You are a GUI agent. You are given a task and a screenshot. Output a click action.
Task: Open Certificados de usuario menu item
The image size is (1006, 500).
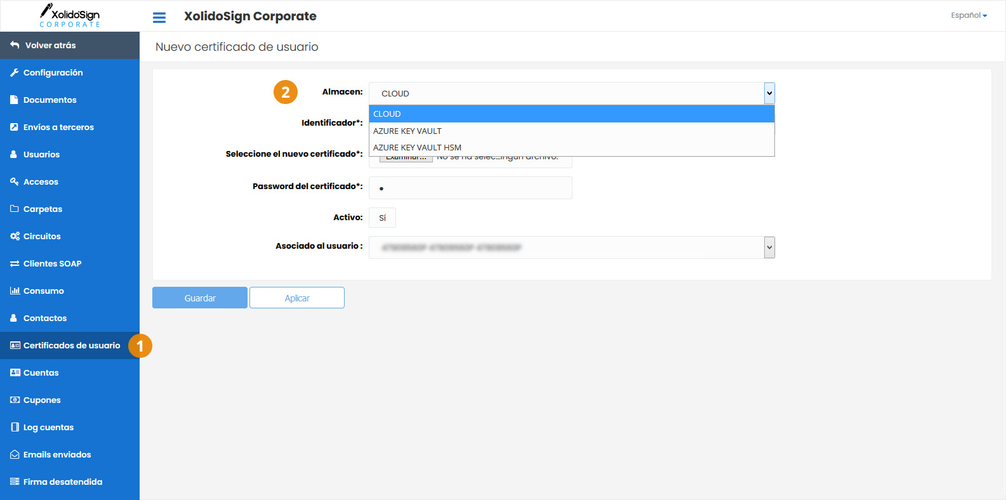71,346
